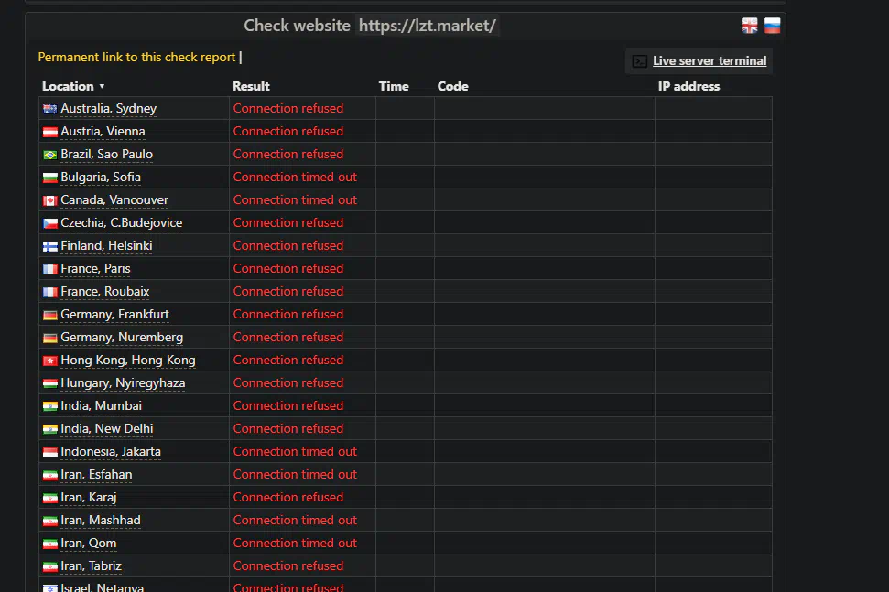Open the Austria, Vienna location link

pyautogui.click(x=103, y=131)
